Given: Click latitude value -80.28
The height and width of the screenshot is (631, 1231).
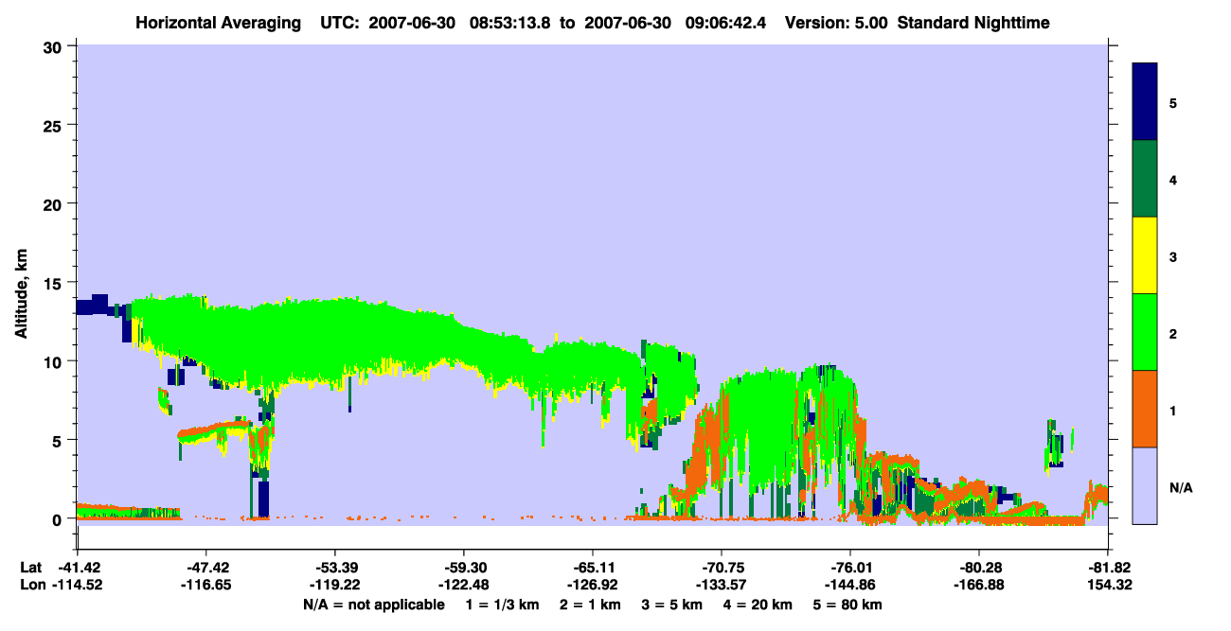Looking at the screenshot, I should click(978, 567).
